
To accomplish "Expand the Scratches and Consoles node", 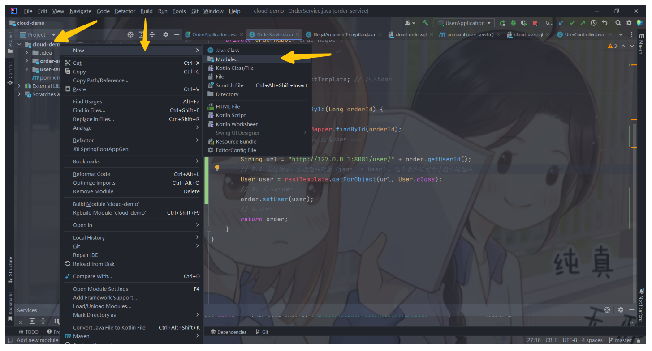I will click(x=19, y=94).
